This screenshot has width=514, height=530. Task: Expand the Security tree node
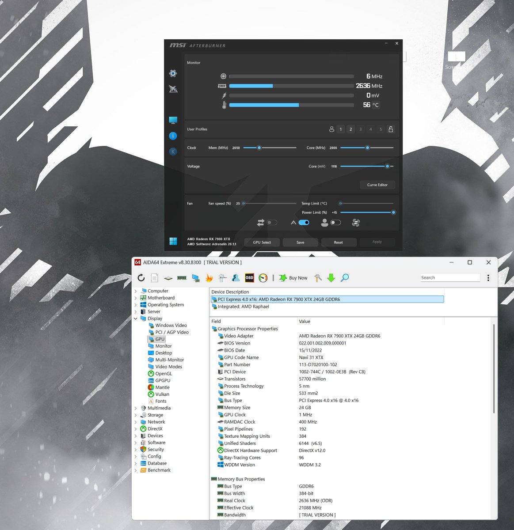tap(136, 450)
